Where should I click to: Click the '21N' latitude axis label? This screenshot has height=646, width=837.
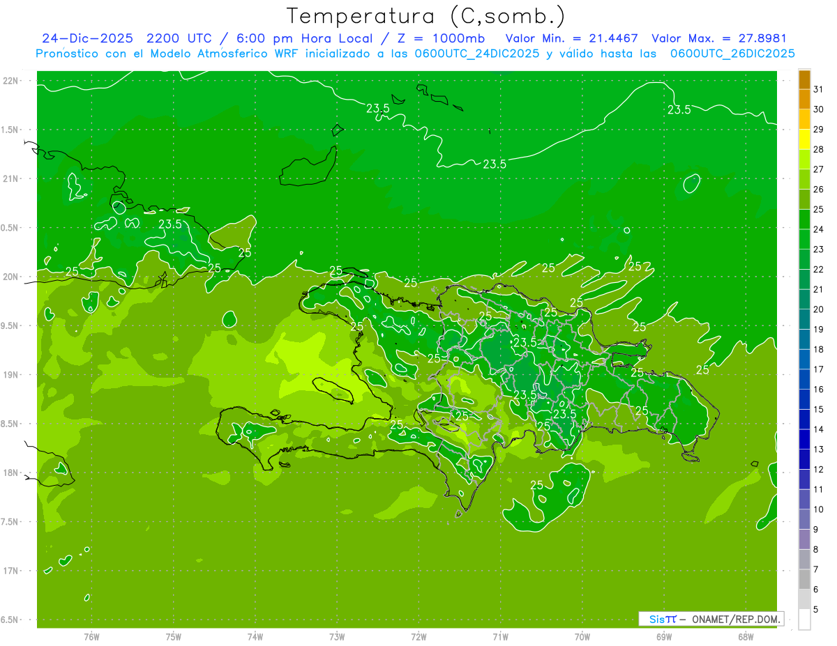[11, 178]
